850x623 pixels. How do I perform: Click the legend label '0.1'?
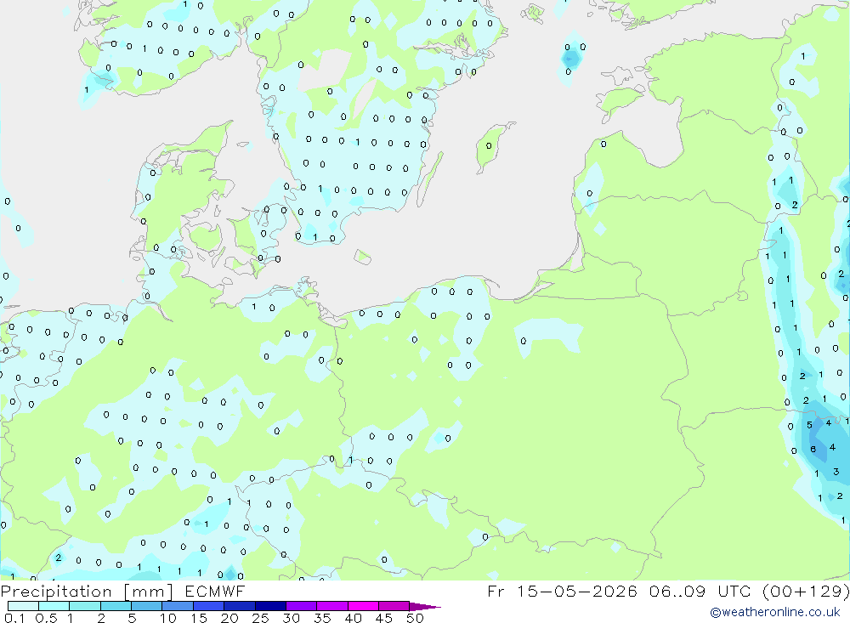pyautogui.click(x=14, y=618)
